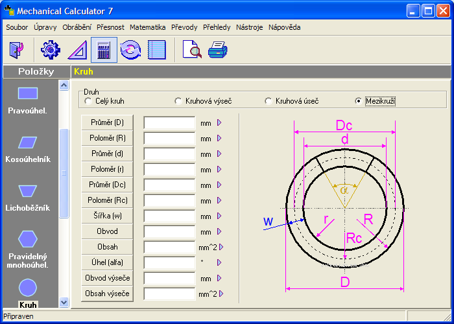Open the Přehledy menu
This screenshot has height=324, width=454.
[217, 27]
